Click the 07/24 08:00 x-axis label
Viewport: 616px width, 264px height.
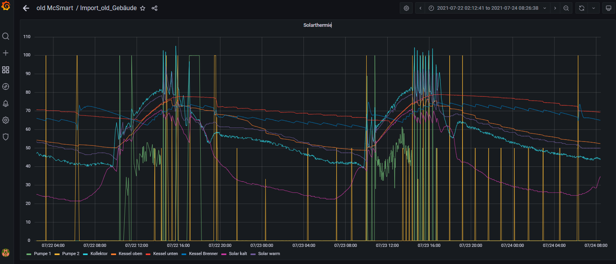coord(596,245)
